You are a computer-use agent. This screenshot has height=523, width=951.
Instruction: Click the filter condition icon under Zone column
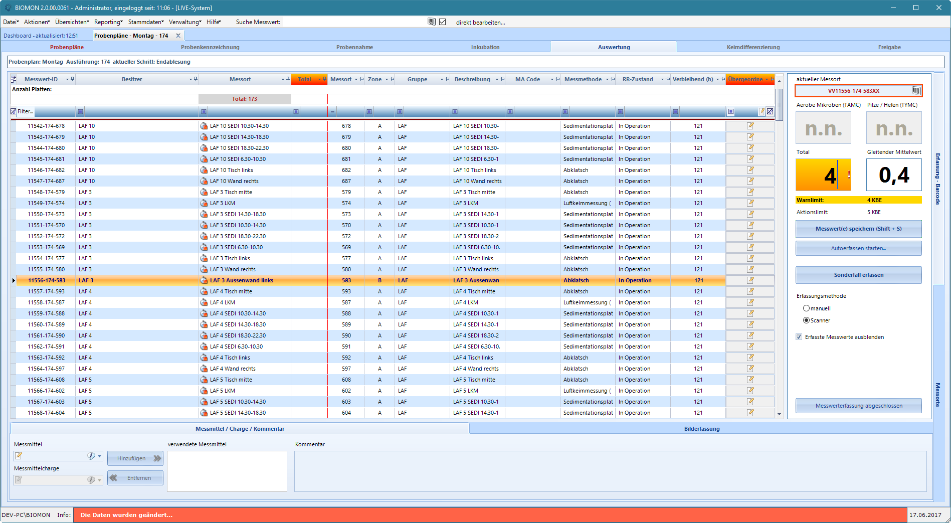click(369, 111)
